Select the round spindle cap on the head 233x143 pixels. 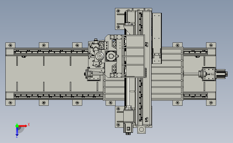point(99,56)
